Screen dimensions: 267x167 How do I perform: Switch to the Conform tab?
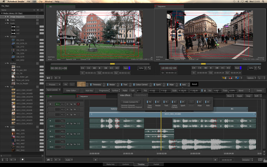(125, 165)
